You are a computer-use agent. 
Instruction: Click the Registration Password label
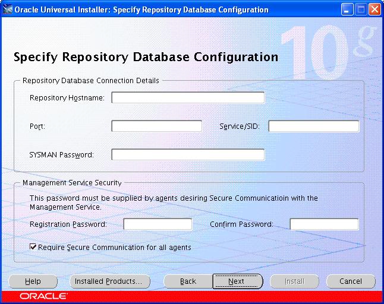coord(68,224)
